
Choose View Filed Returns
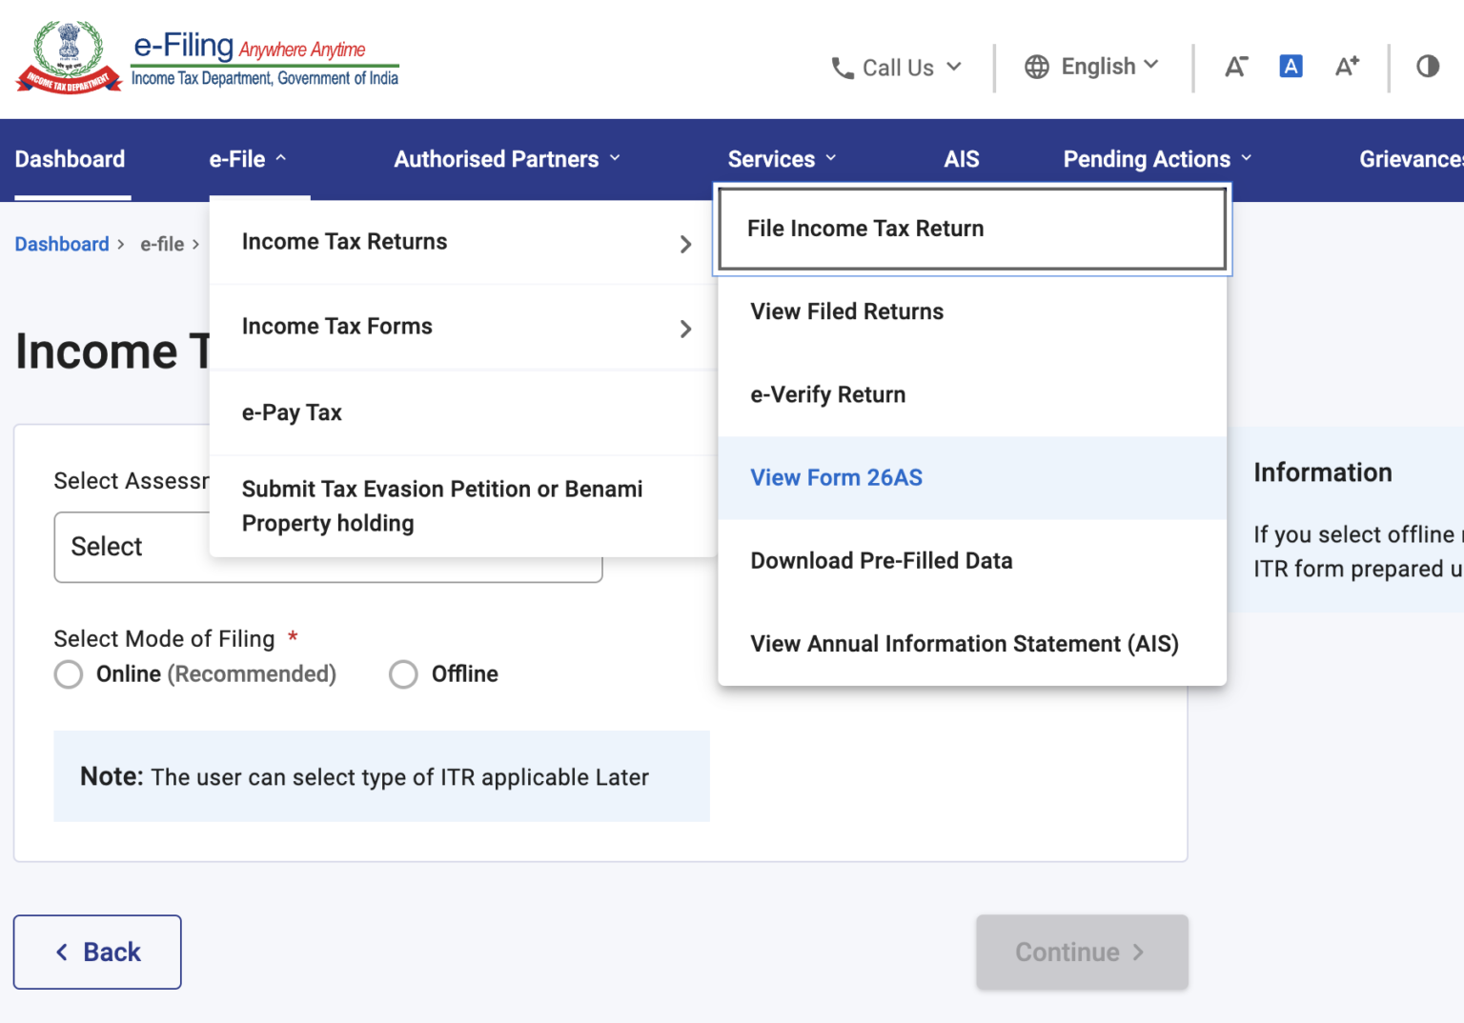[972, 311]
